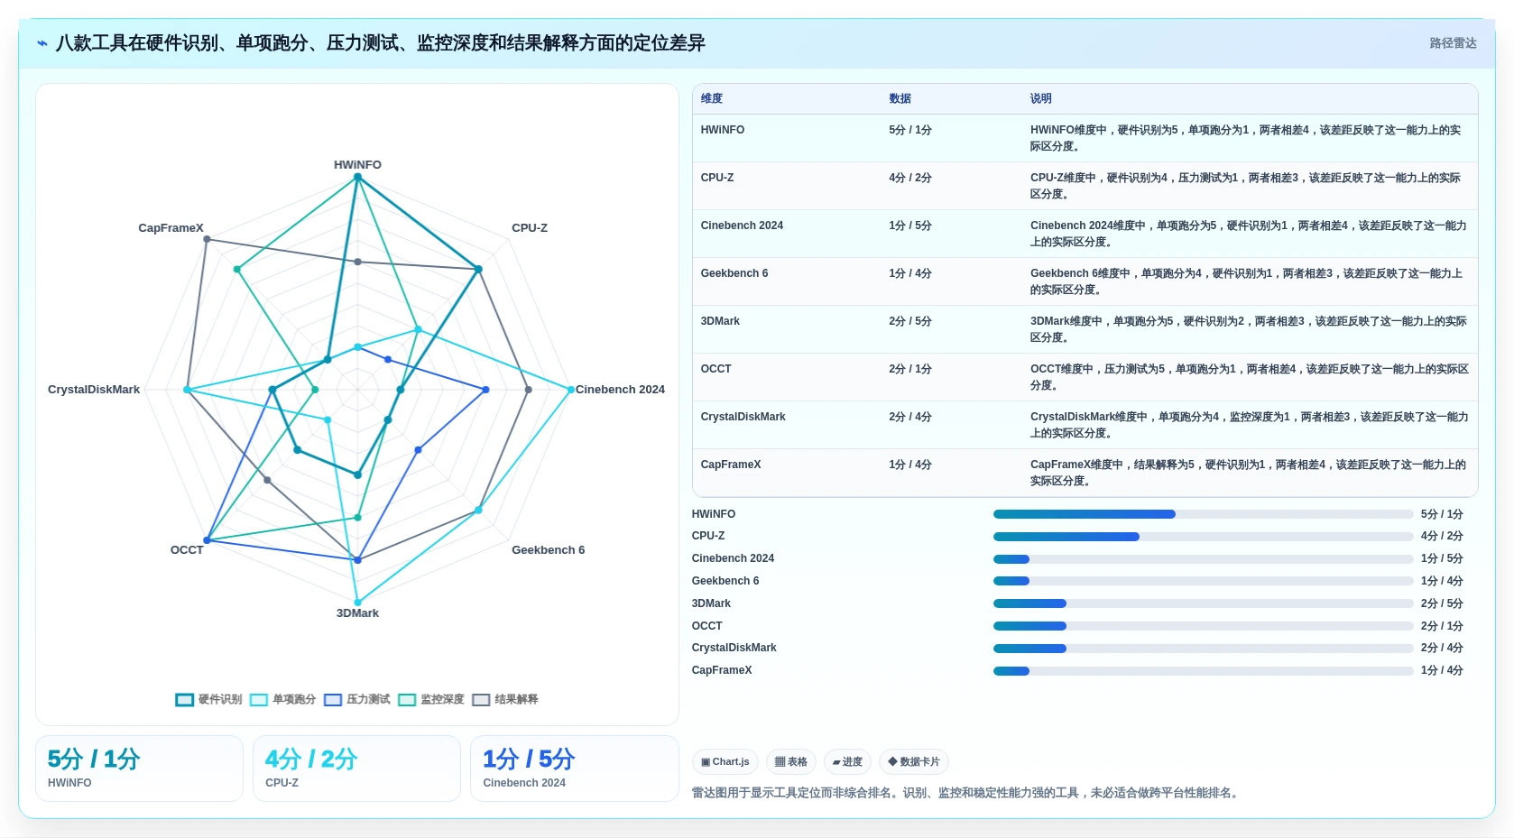Click the HWiNFO row in the table
Image resolution: width=1514 pixels, height=838 pixels.
coord(1085,138)
